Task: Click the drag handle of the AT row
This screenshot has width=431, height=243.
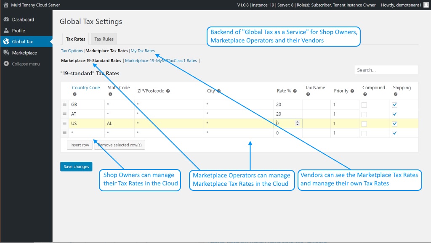Action: (x=64, y=114)
